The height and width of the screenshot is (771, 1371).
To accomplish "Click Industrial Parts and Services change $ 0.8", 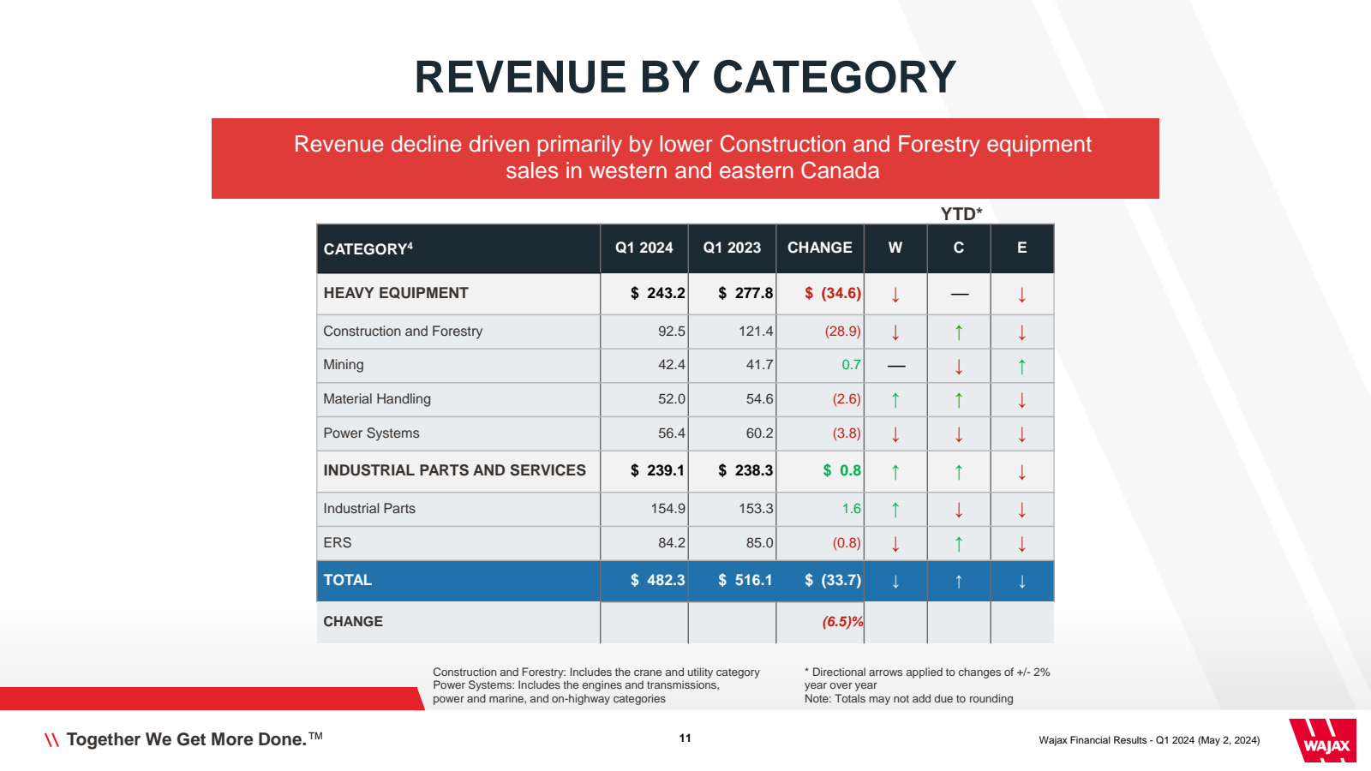I will [841, 470].
